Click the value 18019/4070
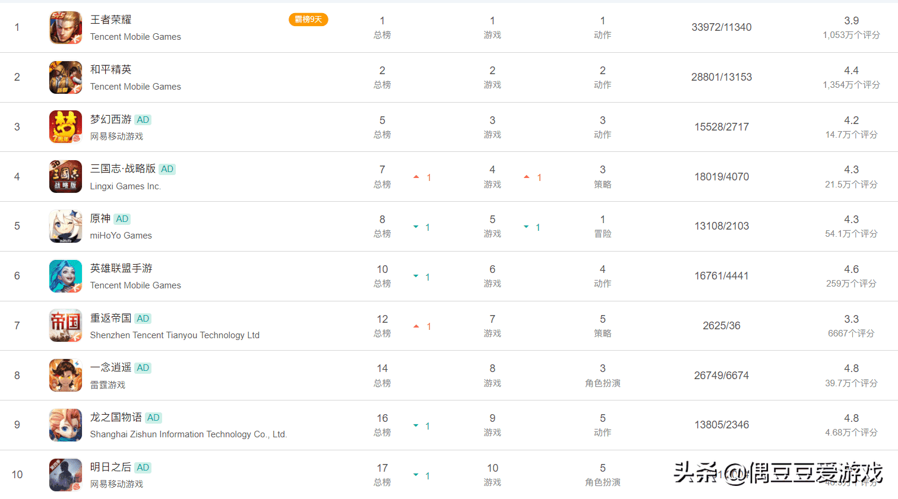 click(722, 177)
